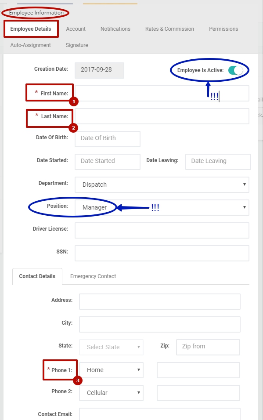Open the Department dropdown showing Dispatch
The image size is (263, 420).
click(x=162, y=185)
